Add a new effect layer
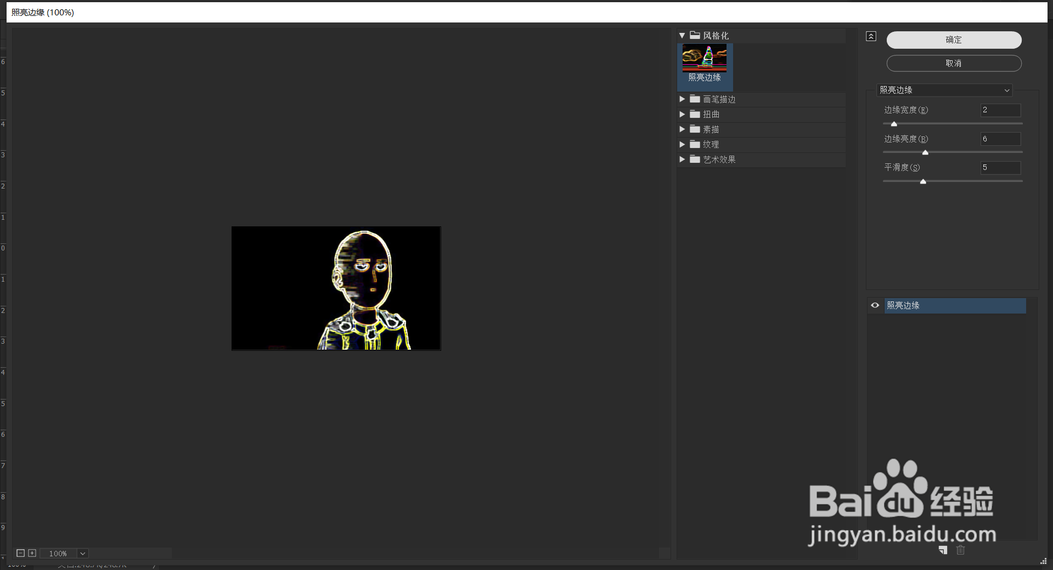The height and width of the screenshot is (570, 1053). [x=943, y=550]
